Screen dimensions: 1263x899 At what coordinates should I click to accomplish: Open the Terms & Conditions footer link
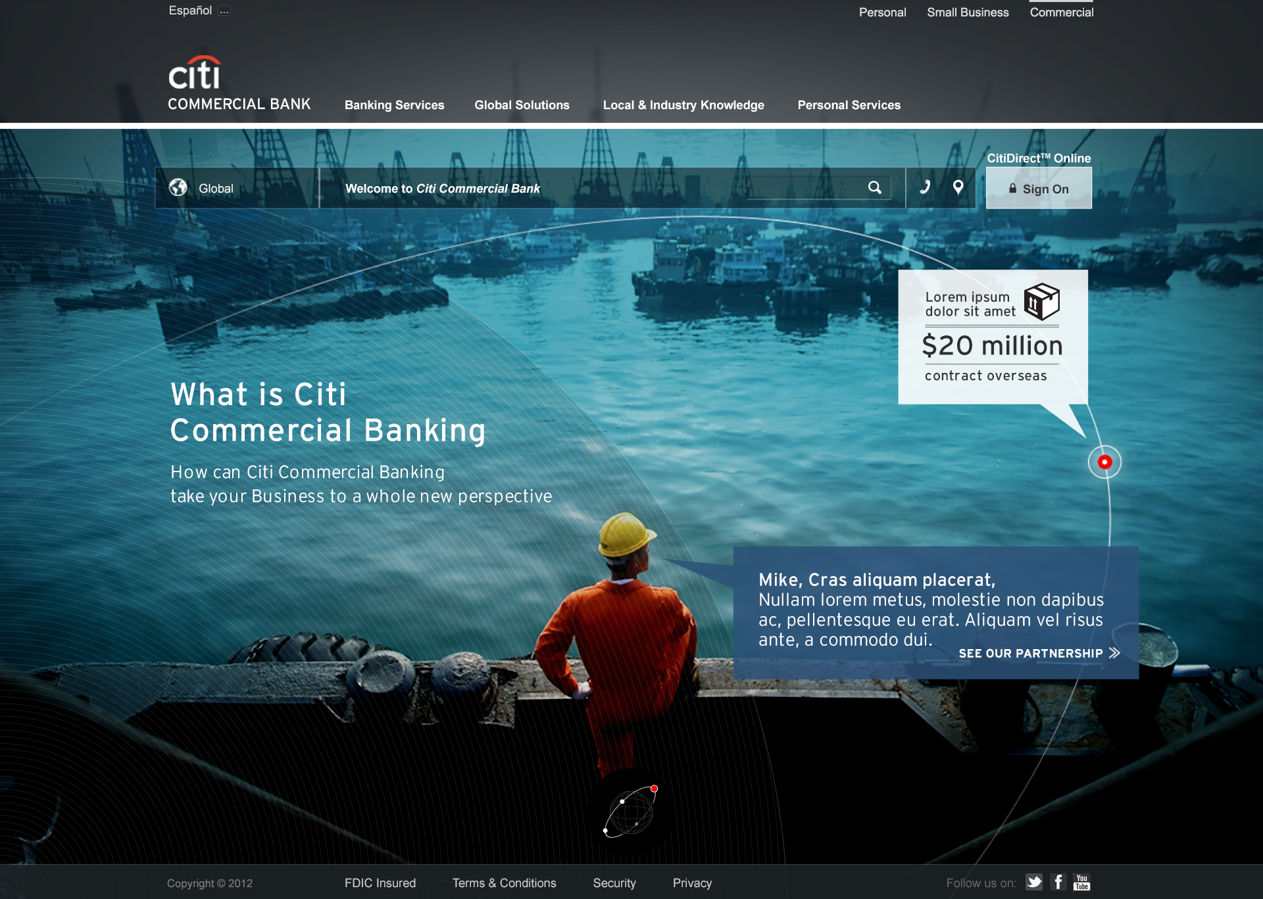click(504, 883)
